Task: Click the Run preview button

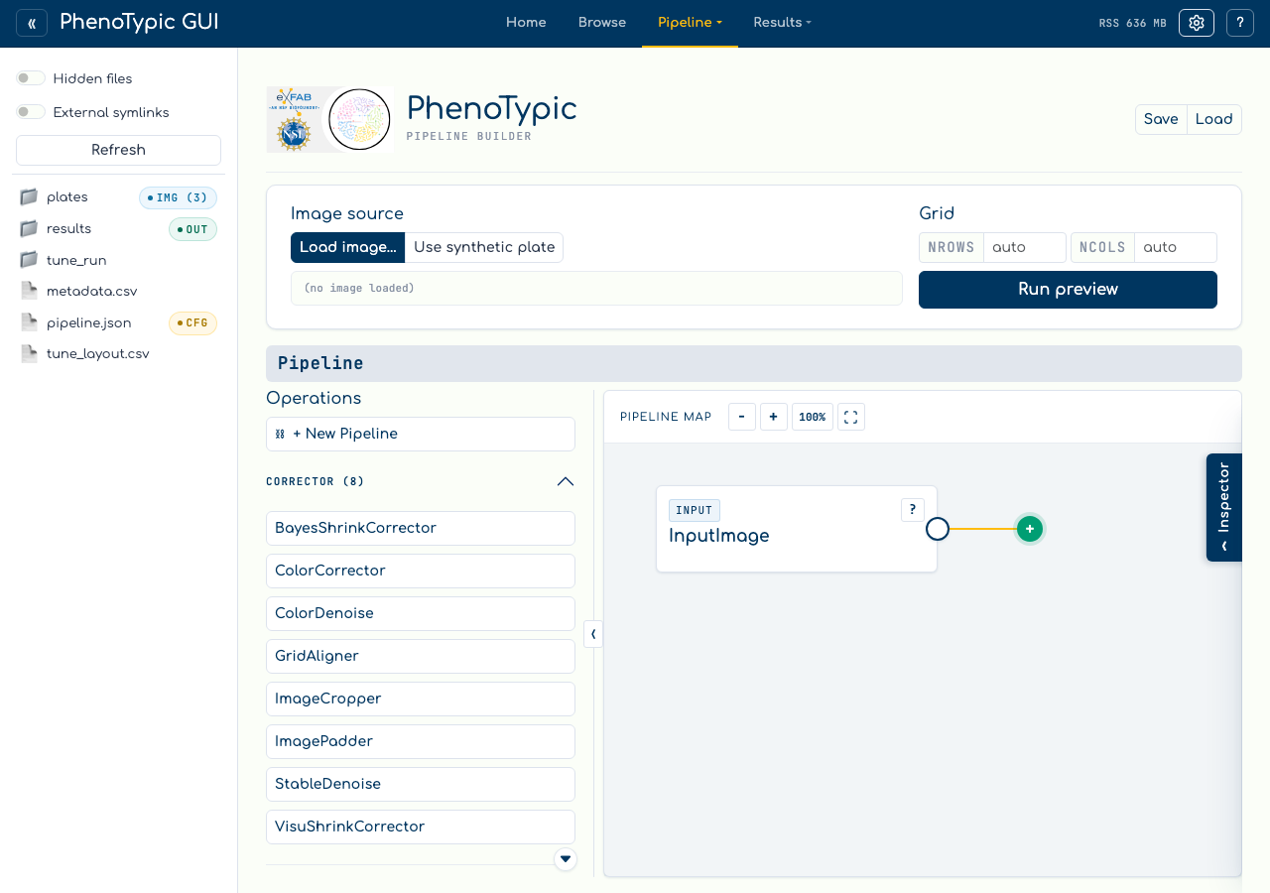Action: tap(1068, 290)
